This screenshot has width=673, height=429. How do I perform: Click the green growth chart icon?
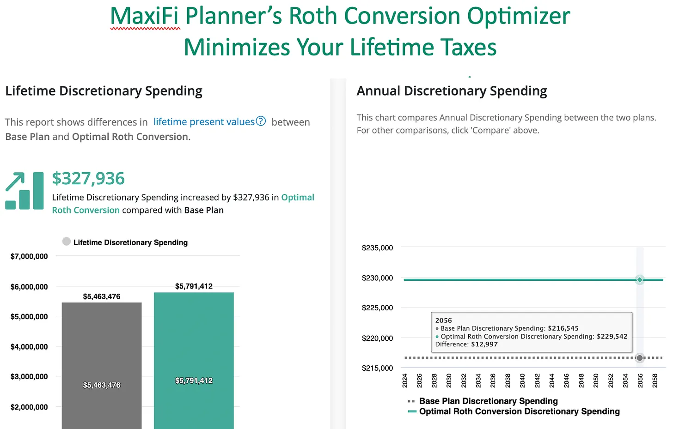coord(24,191)
